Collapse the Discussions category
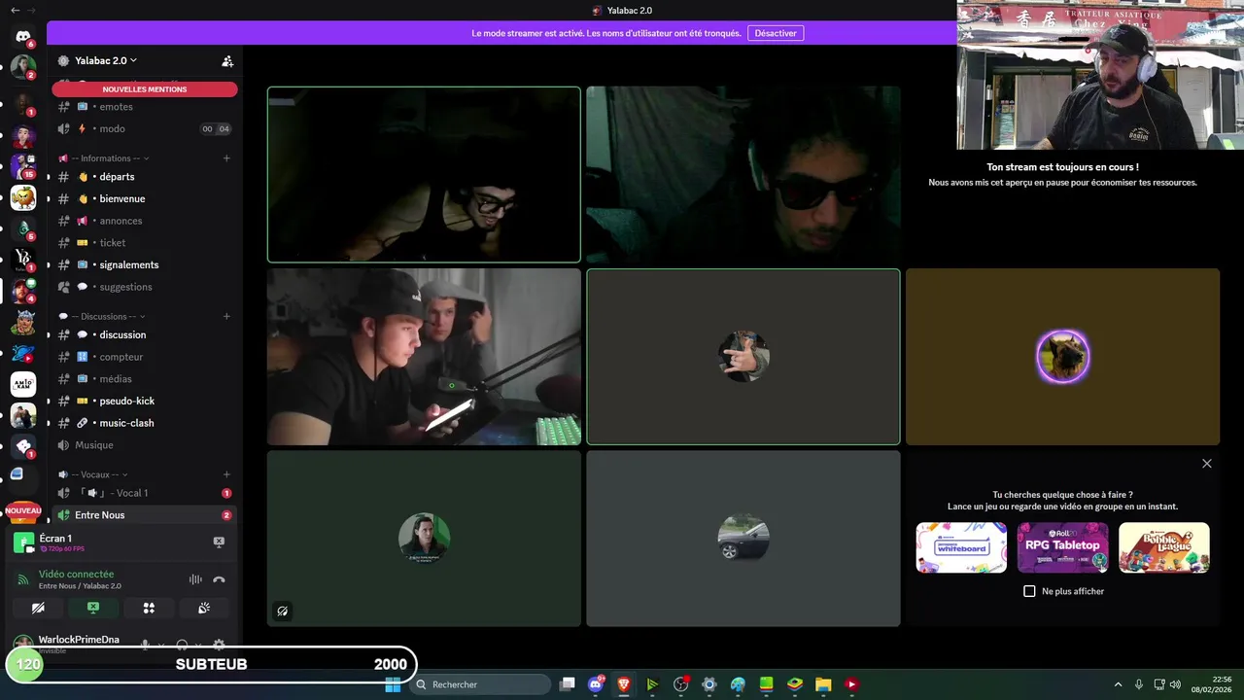Screen dimensions: 1244x700 point(102,316)
